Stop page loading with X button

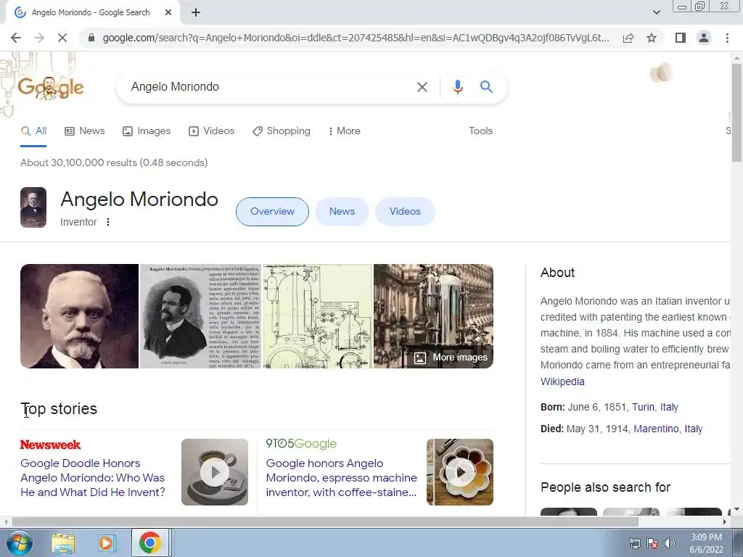coord(62,38)
